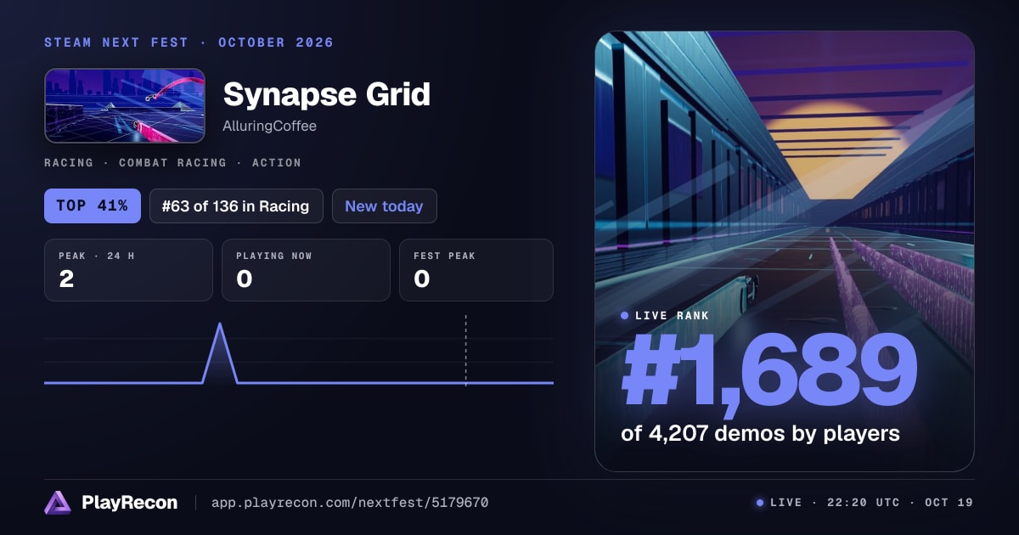Click the spike peak on the player chart
1019x535 pixels.
221,324
